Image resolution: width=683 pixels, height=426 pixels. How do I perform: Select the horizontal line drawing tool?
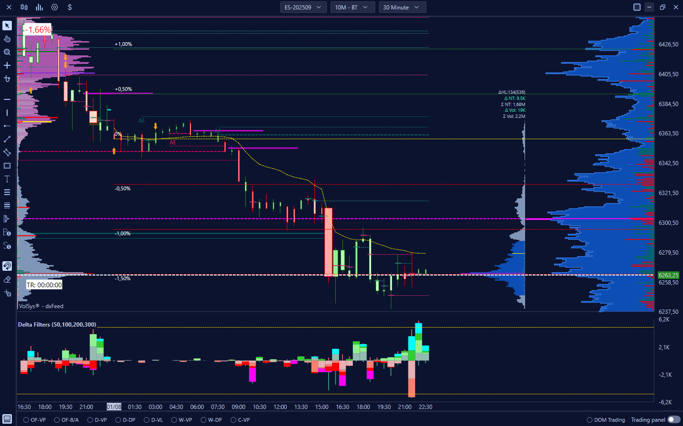click(x=7, y=99)
